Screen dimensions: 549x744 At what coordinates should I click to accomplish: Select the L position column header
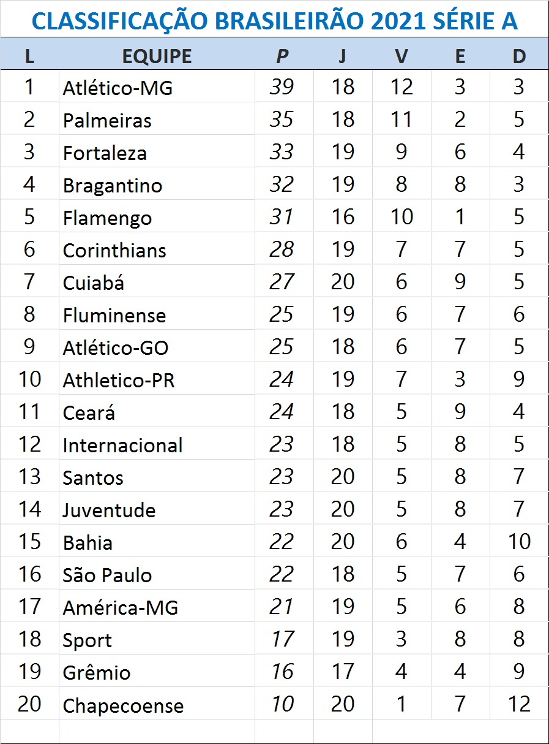[x=29, y=56]
